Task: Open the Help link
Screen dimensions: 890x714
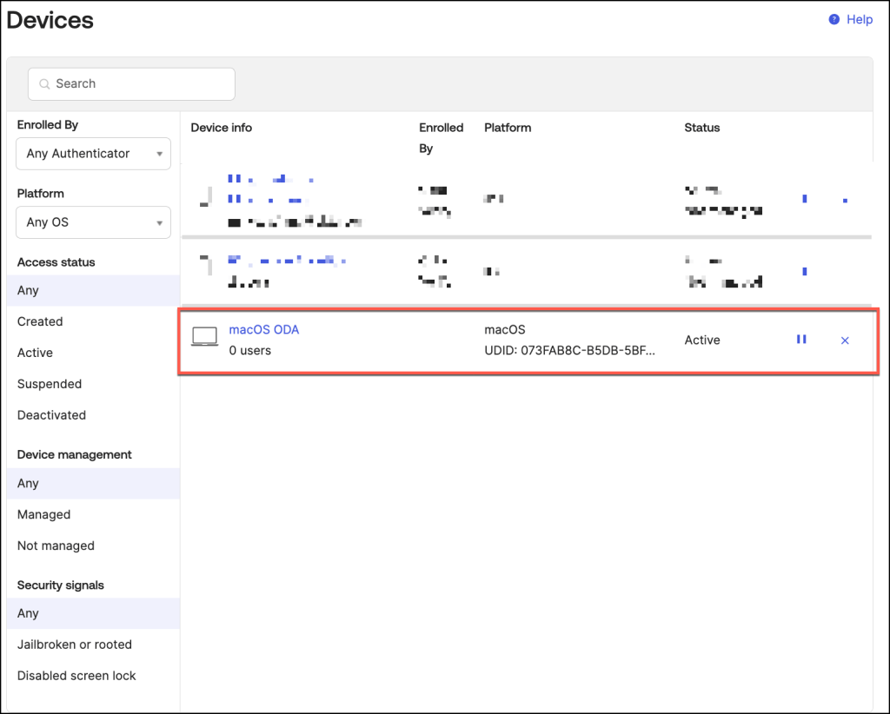Action: [859, 19]
